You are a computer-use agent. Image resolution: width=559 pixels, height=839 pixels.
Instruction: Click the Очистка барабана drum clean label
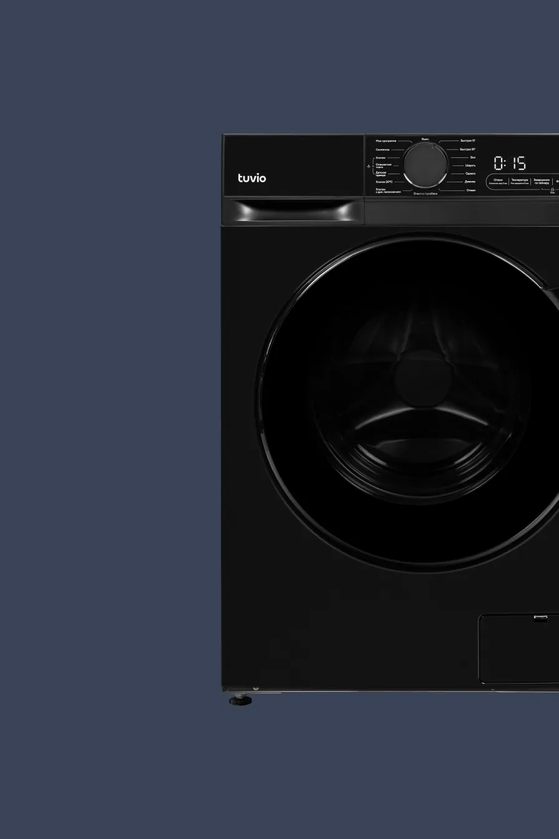pos(425,194)
